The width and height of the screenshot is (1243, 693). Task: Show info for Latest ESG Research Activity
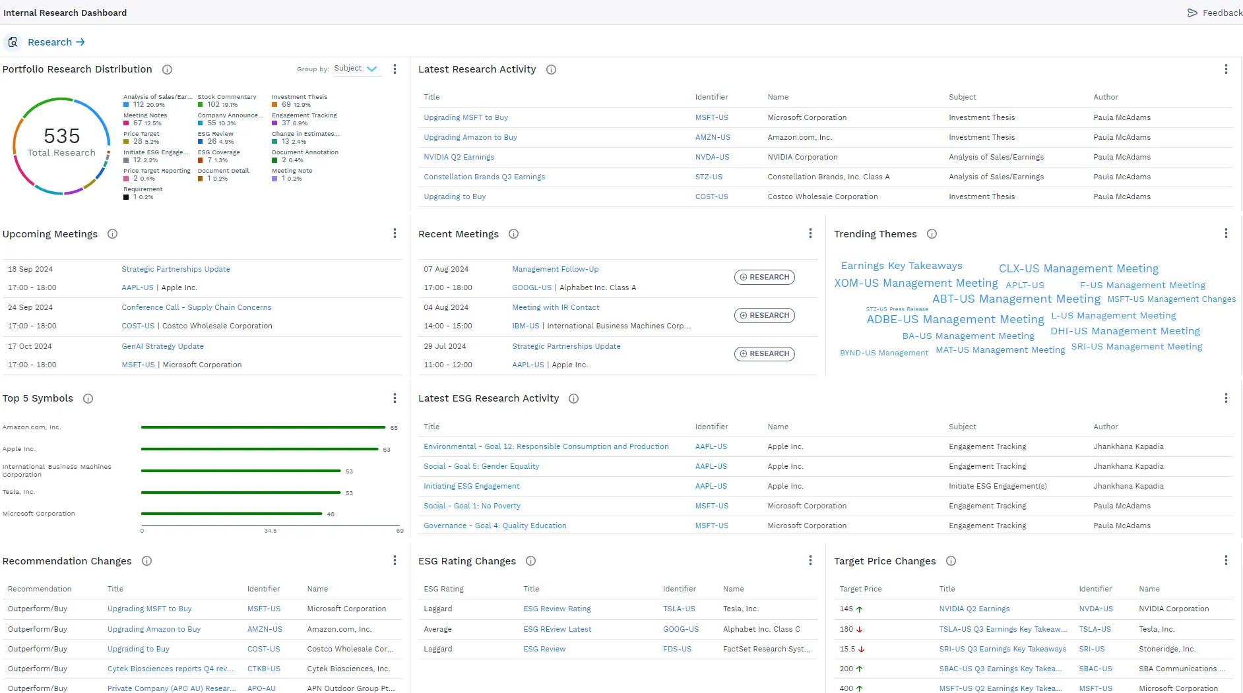click(573, 398)
